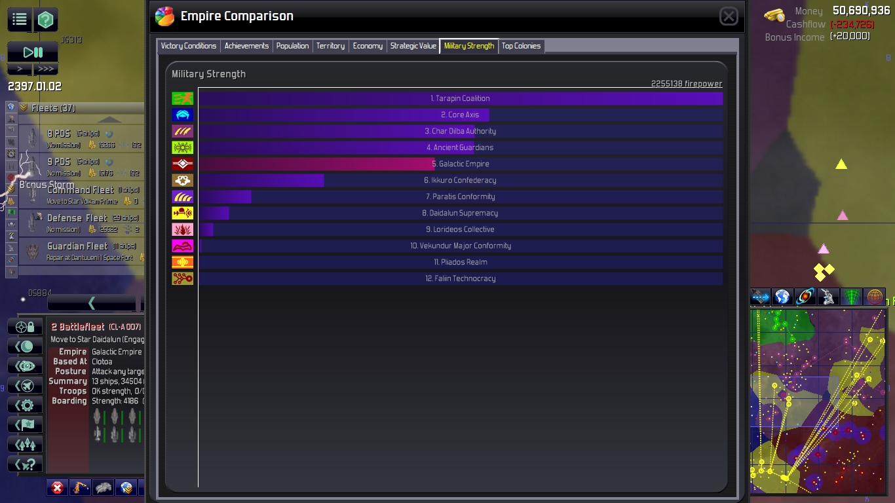This screenshot has width=895, height=503.
Task: Toggle the crosshair lock view button
Action: [25, 326]
